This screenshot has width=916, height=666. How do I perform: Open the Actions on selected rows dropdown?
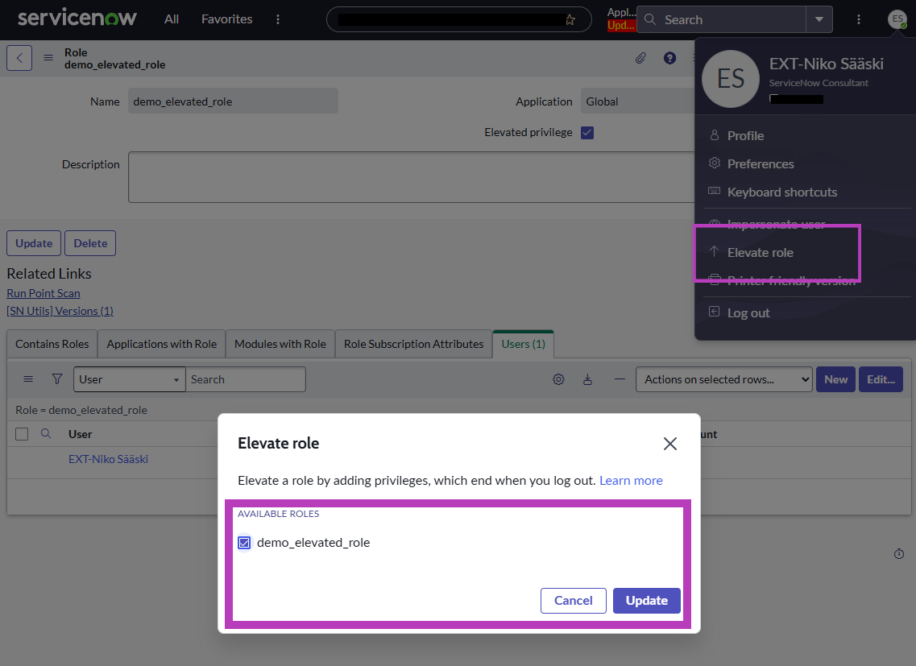coord(723,379)
